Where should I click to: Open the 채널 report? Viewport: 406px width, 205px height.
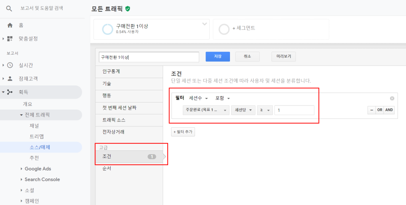point(34,126)
